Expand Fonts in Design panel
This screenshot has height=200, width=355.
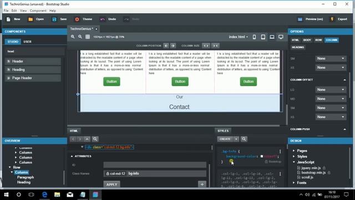coord(294,183)
